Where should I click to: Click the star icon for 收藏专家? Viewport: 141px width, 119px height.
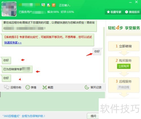[x=108, y=12]
